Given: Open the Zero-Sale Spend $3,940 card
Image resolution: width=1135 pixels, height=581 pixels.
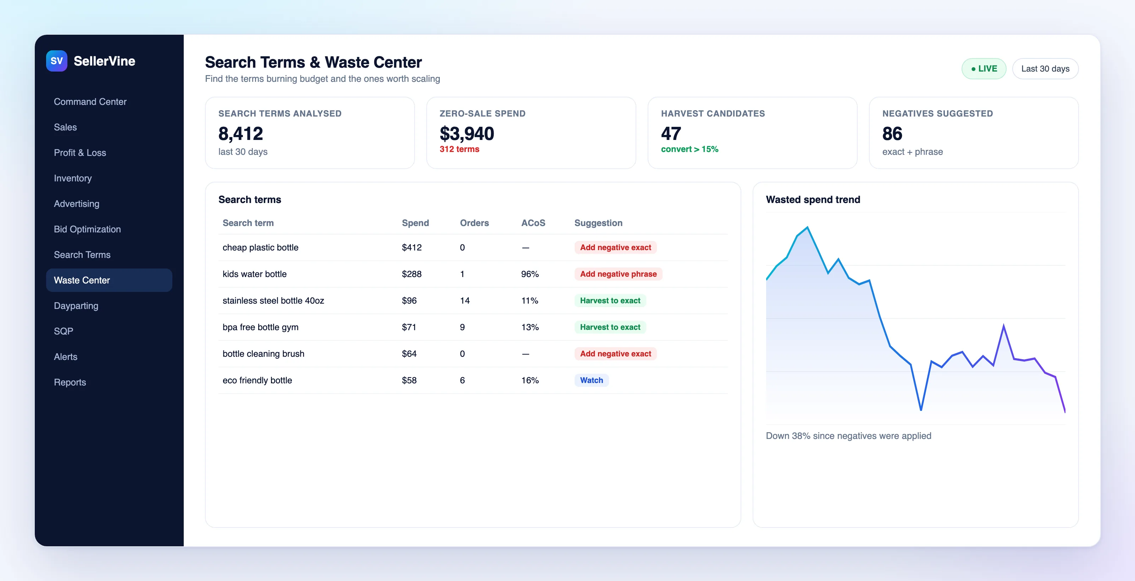Looking at the screenshot, I should coord(531,133).
